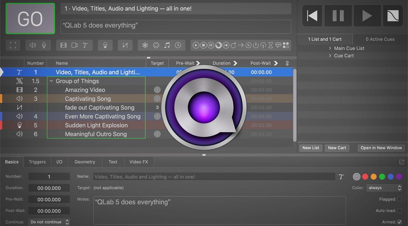Add a Pause cue from the toolbar

point(211,45)
